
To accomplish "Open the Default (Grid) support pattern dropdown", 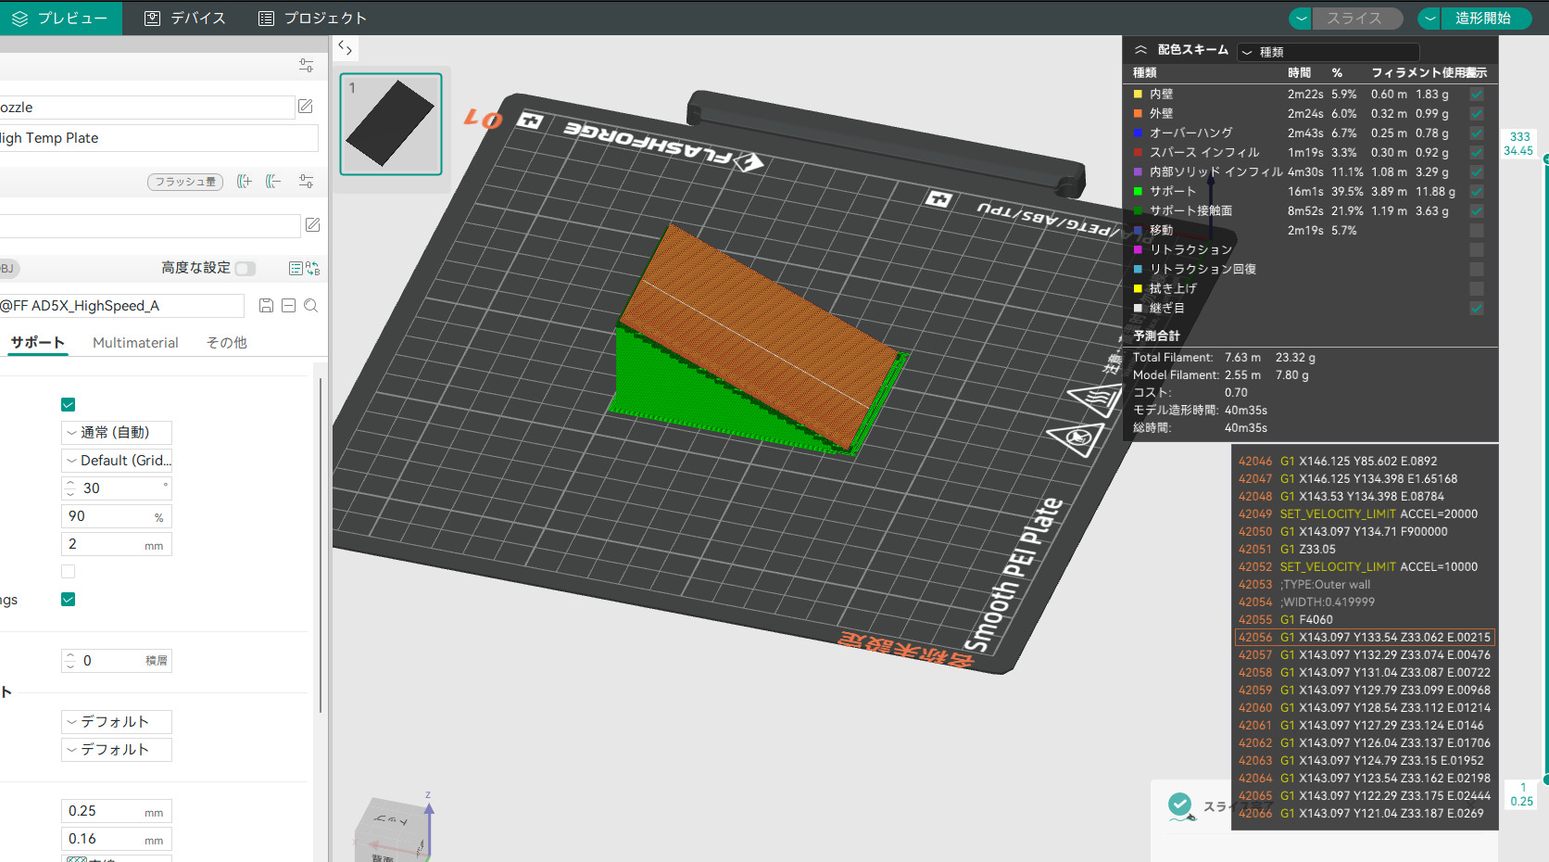I will tap(116, 460).
